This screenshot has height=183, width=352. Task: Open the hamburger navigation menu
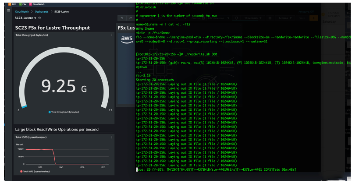[8, 11]
